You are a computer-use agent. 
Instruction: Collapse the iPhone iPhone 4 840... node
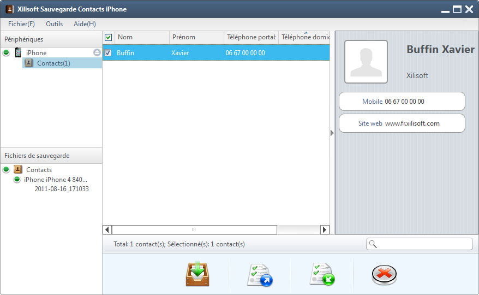(17, 179)
